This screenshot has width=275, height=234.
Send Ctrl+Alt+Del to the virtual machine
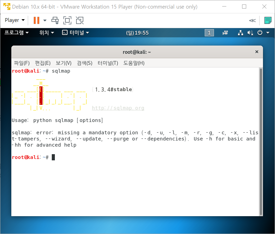point(55,20)
